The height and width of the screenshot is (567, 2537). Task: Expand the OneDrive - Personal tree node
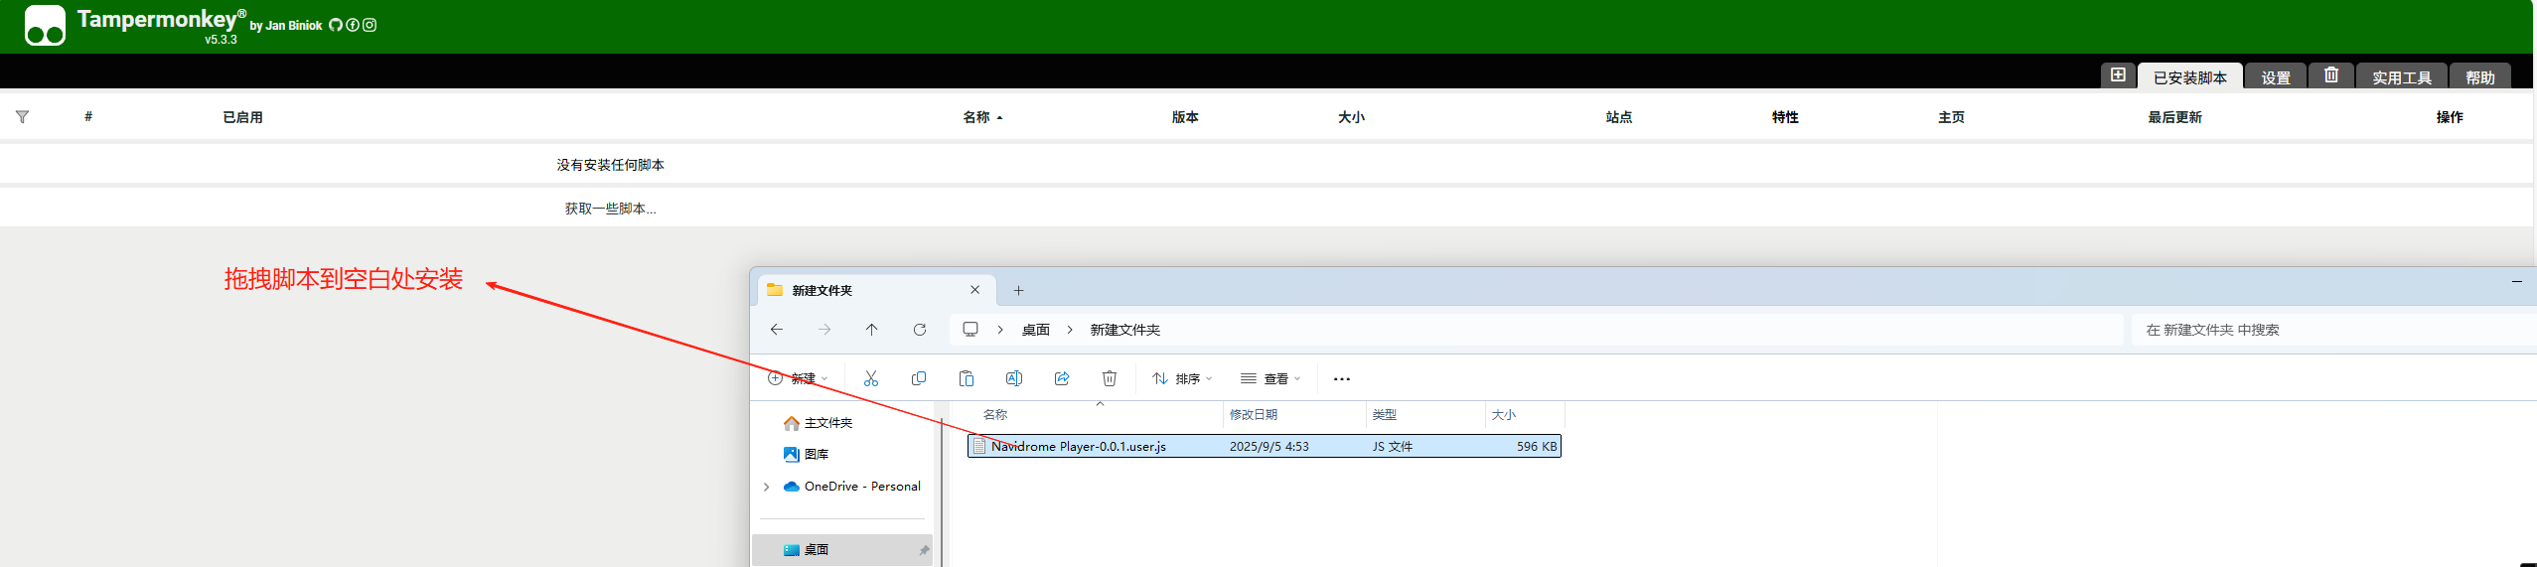coord(766,487)
